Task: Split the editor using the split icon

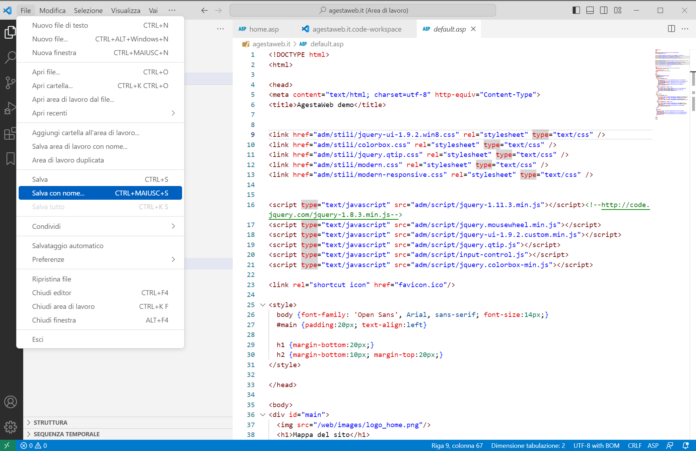Action: pos(671,29)
